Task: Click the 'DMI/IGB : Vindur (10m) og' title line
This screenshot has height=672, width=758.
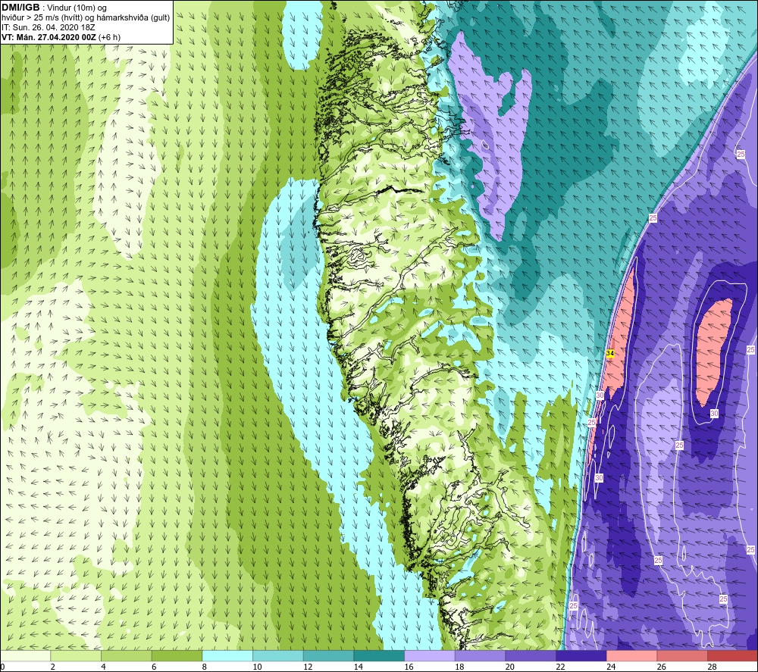Action: [x=54, y=8]
